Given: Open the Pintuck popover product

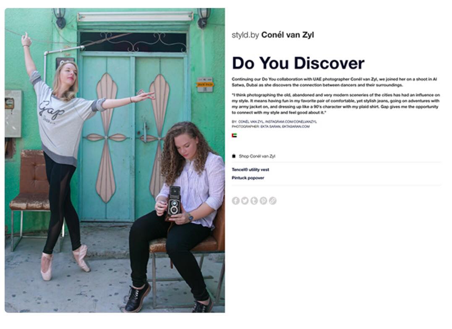Looking at the screenshot, I should click(x=248, y=178).
